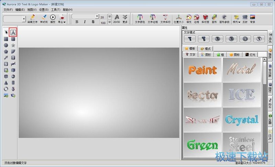Open the 文件(F) menu
Viewport: 275px width, 167px height.
pos(8,10)
